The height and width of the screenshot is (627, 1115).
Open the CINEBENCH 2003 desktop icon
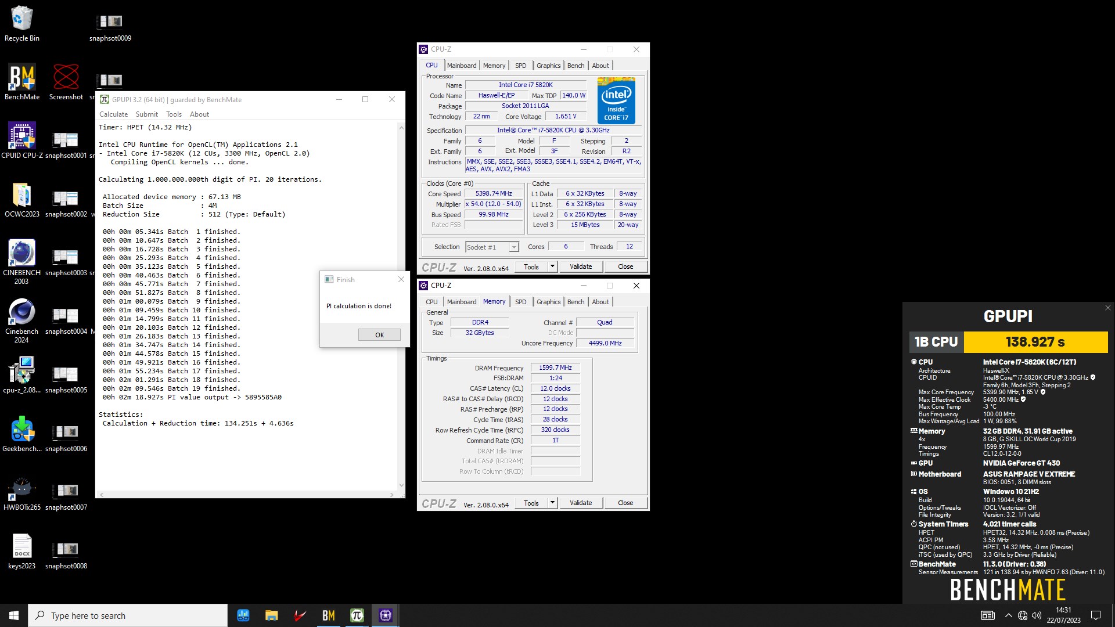[22, 262]
